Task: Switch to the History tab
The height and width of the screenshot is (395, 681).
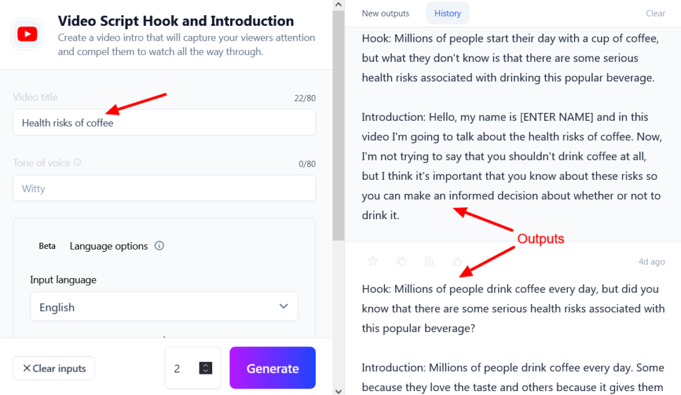Action: (447, 13)
